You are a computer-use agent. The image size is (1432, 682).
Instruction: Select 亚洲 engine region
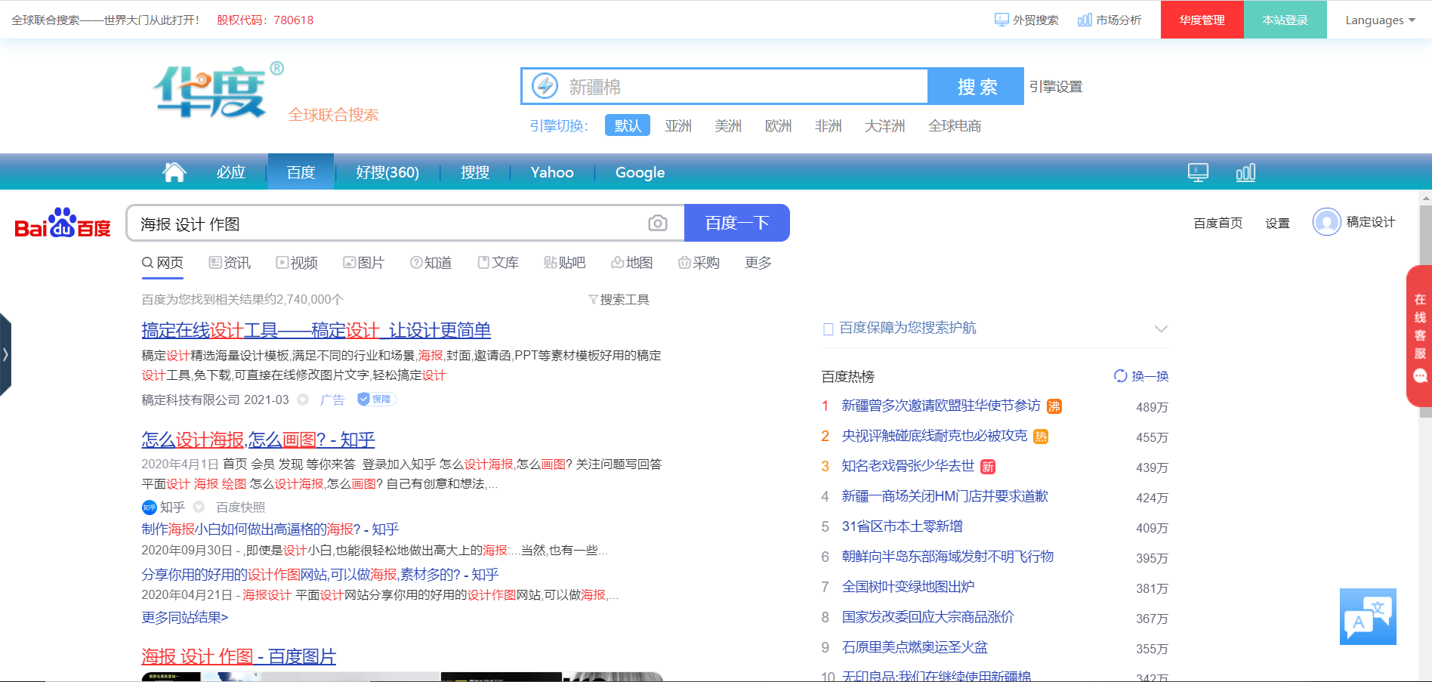click(x=678, y=125)
